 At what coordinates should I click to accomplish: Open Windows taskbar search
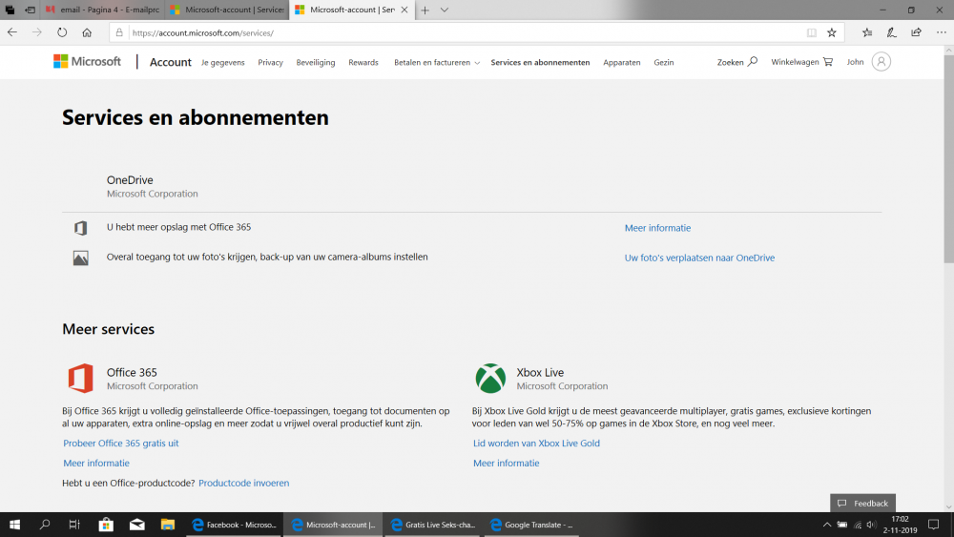pyautogui.click(x=45, y=525)
